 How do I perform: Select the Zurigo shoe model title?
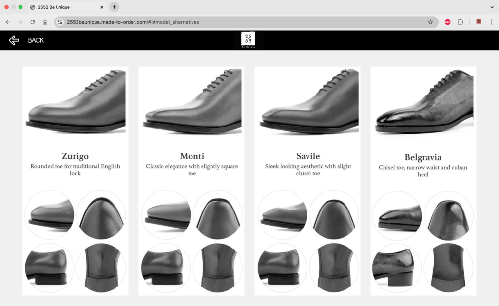[x=75, y=156]
